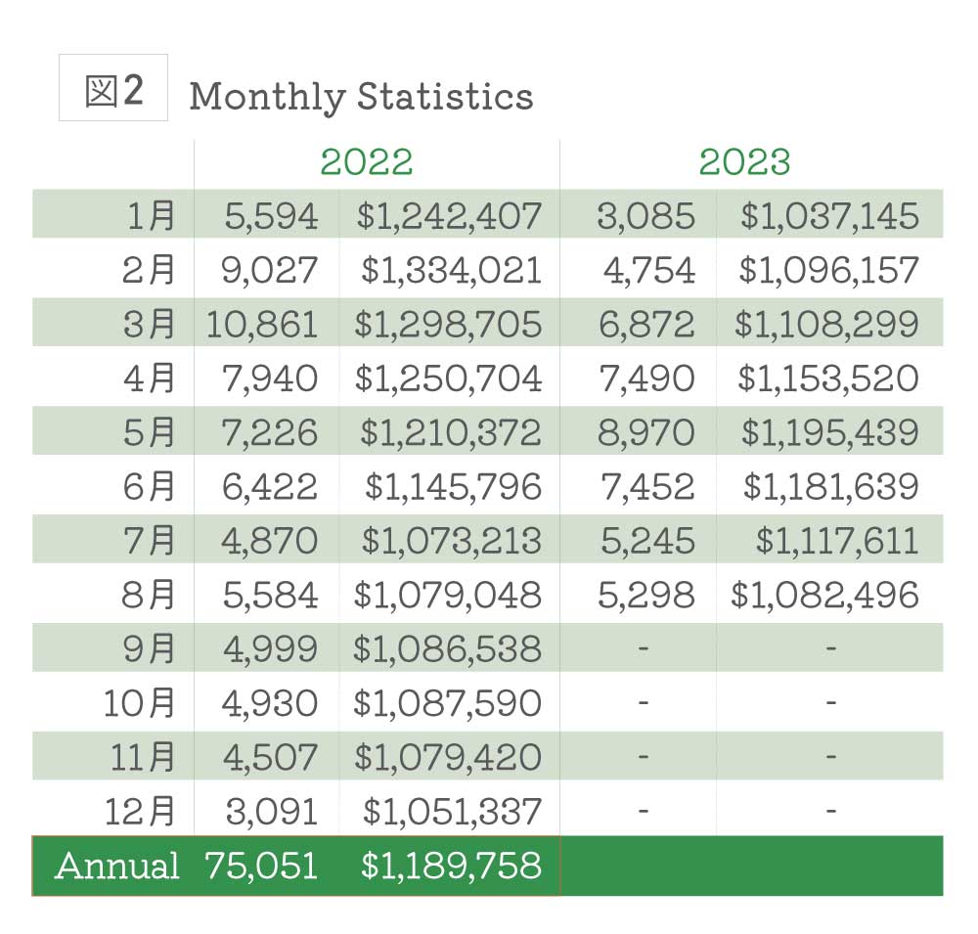The image size is (978, 934).
Task: Click the 1月 row label
Action: click(x=151, y=215)
